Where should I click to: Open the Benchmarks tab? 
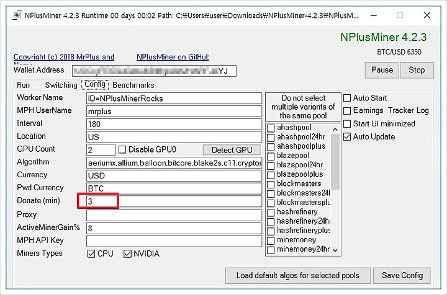(x=133, y=85)
